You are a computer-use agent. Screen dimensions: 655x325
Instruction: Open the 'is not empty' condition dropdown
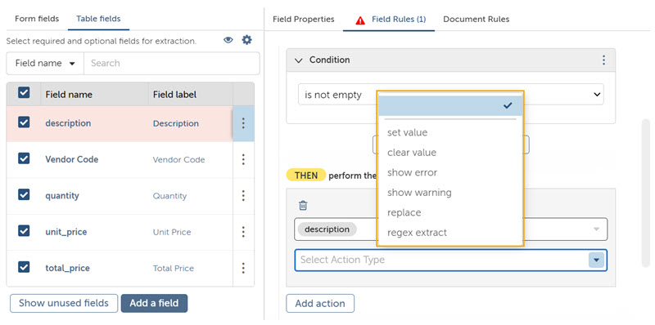[451, 94]
